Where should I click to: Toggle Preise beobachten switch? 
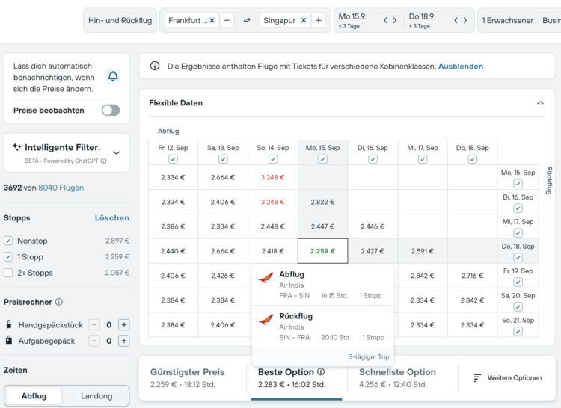[111, 110]
